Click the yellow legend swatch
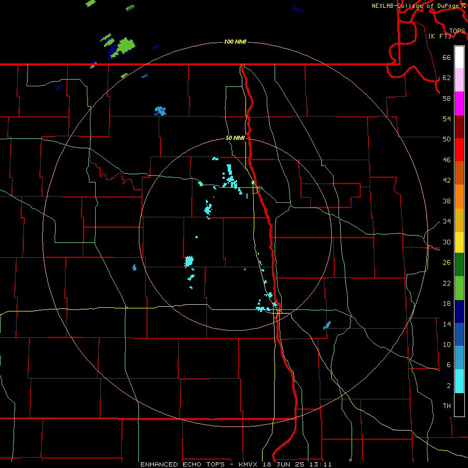 coord(459,242)
